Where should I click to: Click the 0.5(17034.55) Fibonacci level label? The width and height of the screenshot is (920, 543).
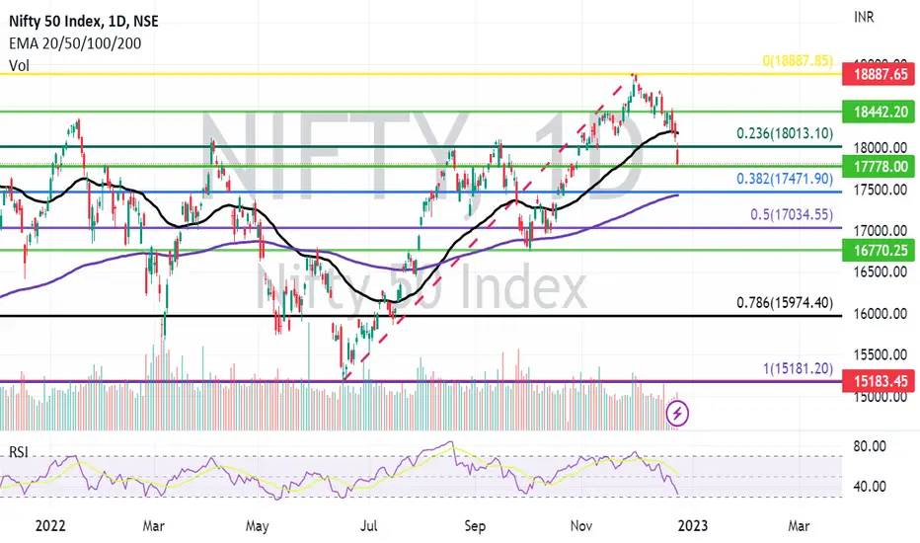[792, 215]
